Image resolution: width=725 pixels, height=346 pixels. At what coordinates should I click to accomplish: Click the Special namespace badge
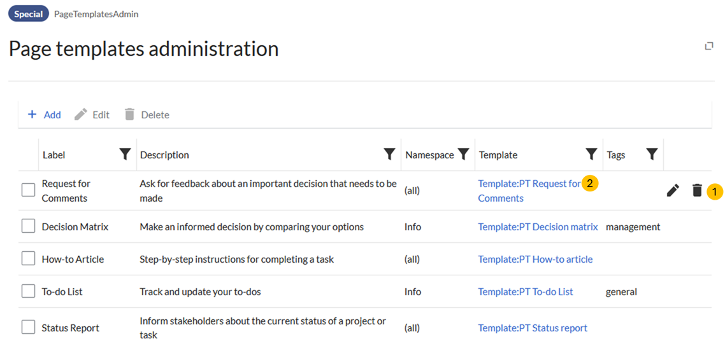tap(29, 14)
